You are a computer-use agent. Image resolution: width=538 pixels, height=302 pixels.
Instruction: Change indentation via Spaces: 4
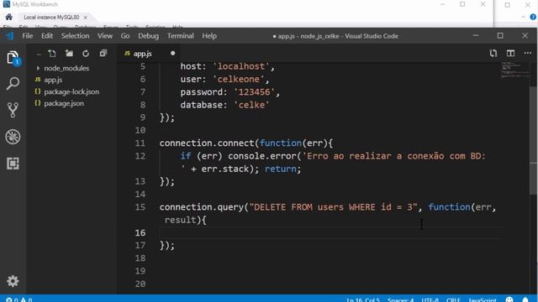pyautogui.click(x=400, y=300)
